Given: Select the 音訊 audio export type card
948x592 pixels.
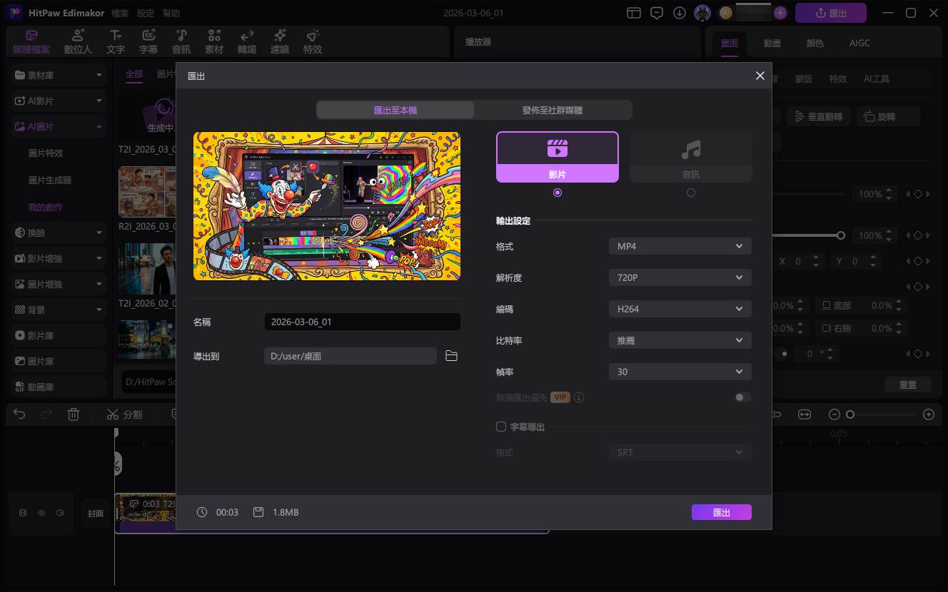Looking at the screenshot, I should pos(690,157).
